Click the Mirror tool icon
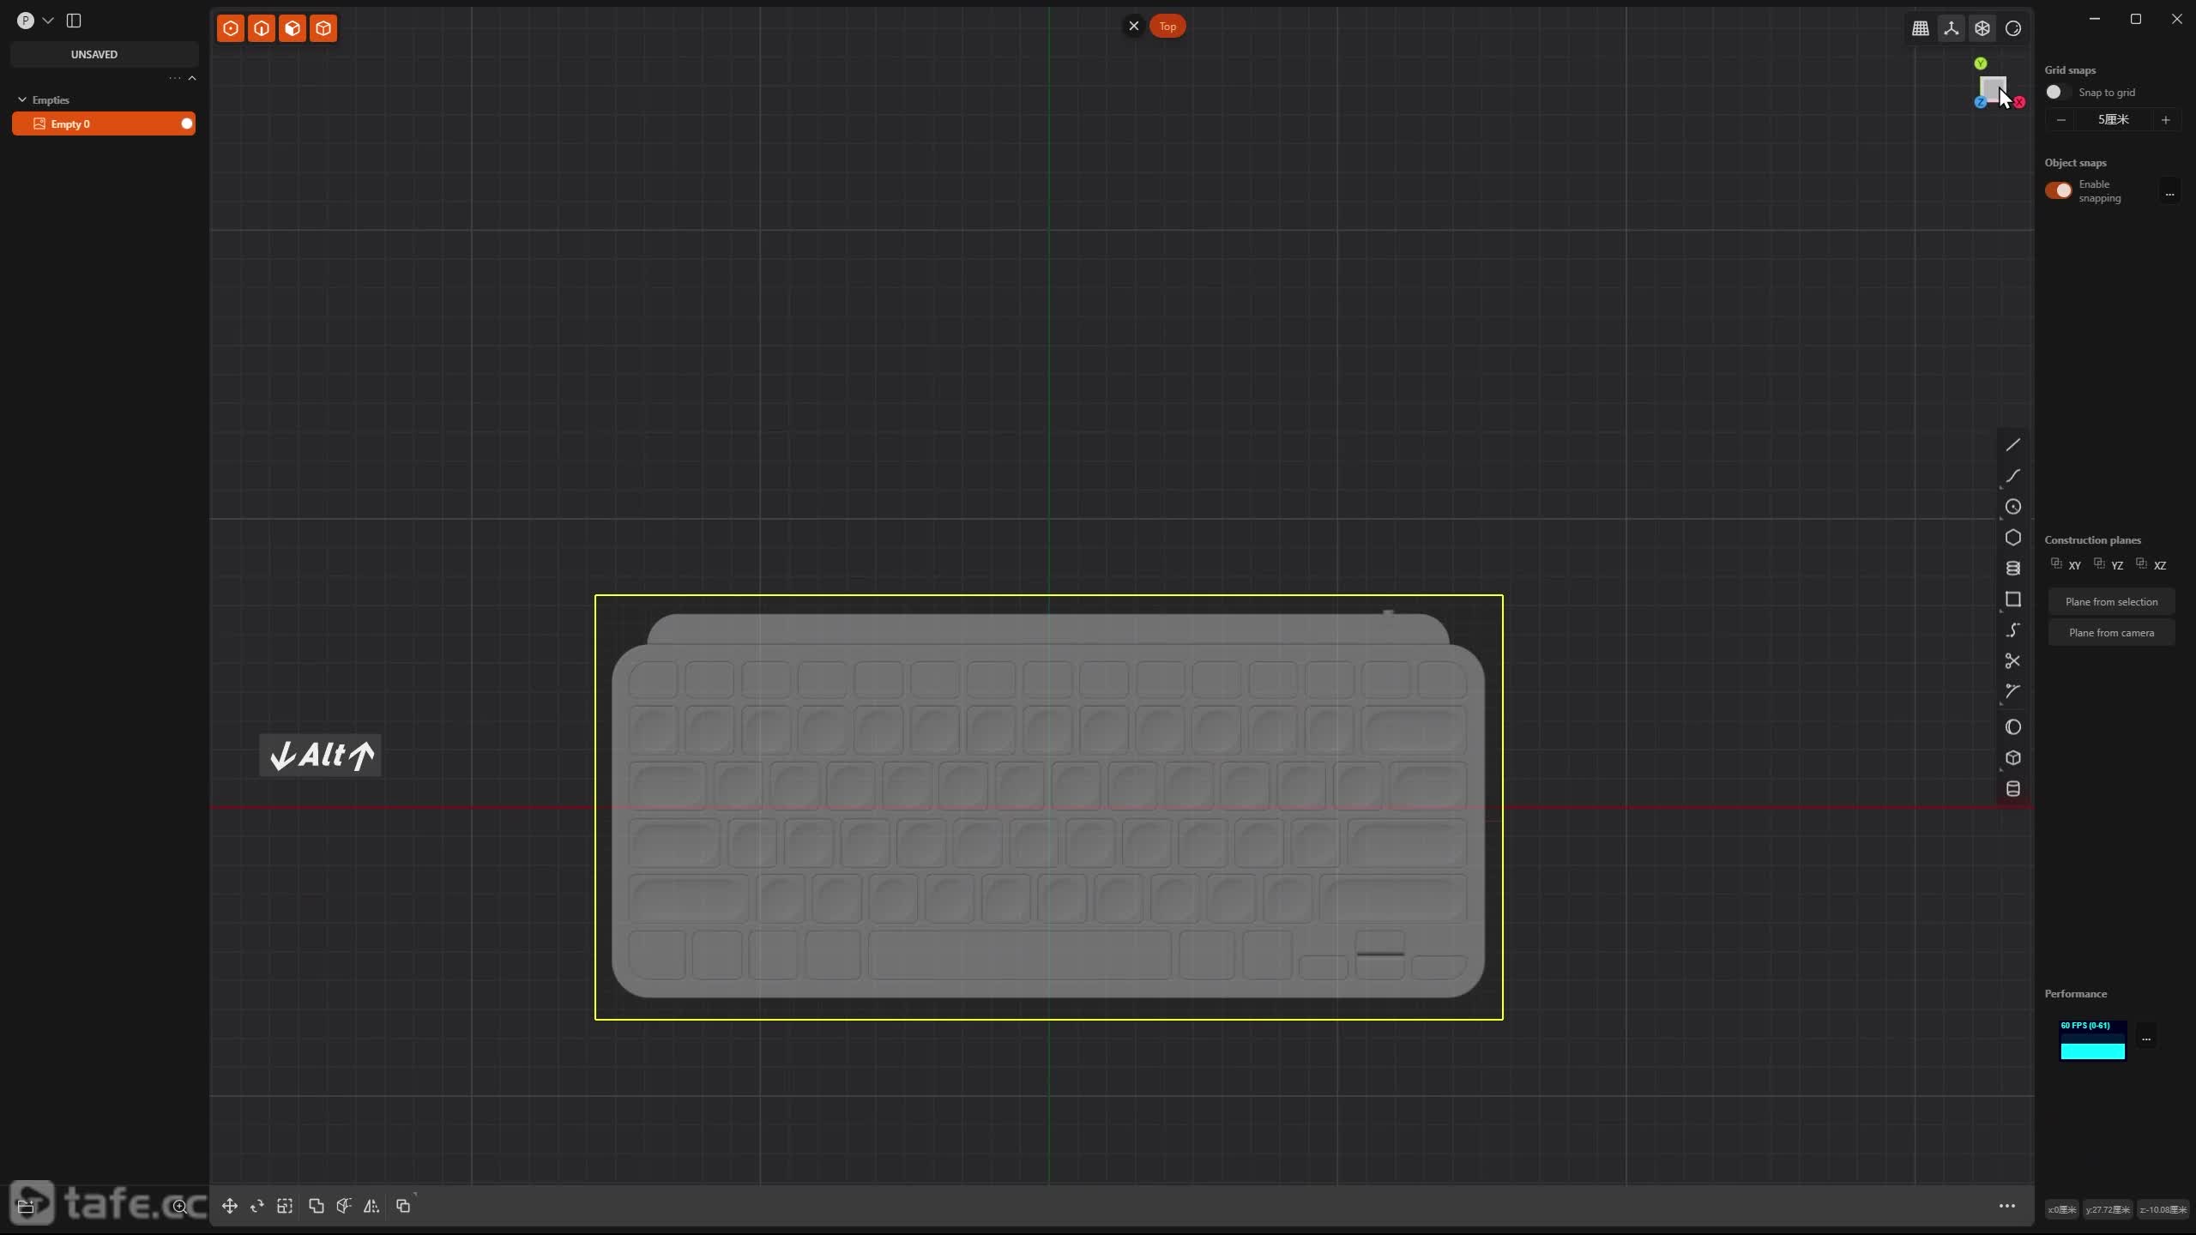Image resolution: width=2196 pixels, height=1235 pixels. [x=371, y=1206]
